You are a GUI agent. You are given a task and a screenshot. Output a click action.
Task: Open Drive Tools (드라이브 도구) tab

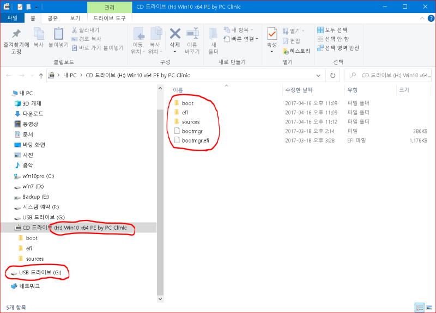(110, 19)
